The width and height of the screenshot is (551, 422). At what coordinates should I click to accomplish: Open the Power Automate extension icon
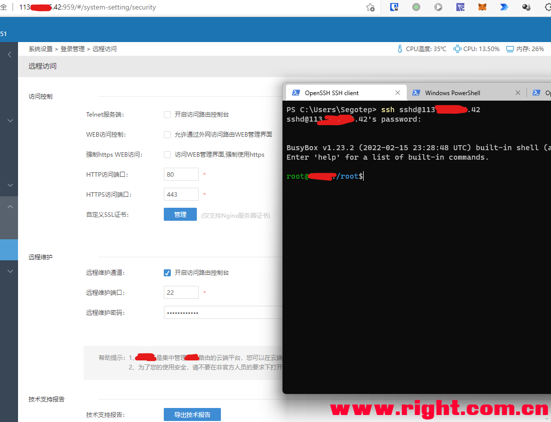point(504,7)
